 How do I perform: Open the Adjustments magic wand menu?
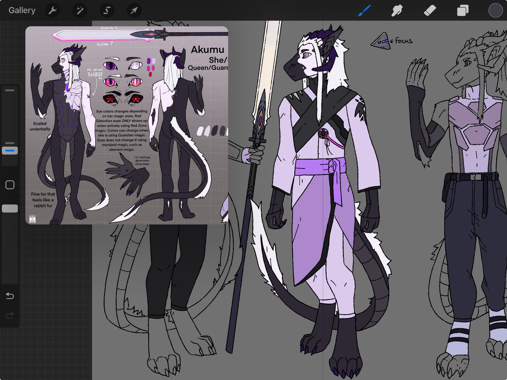(x=80, y=10)
